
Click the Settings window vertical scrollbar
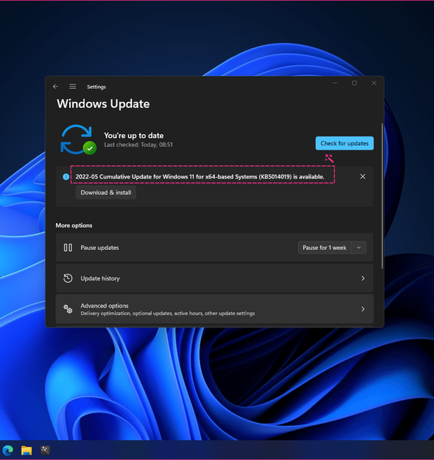click(382, 196)
